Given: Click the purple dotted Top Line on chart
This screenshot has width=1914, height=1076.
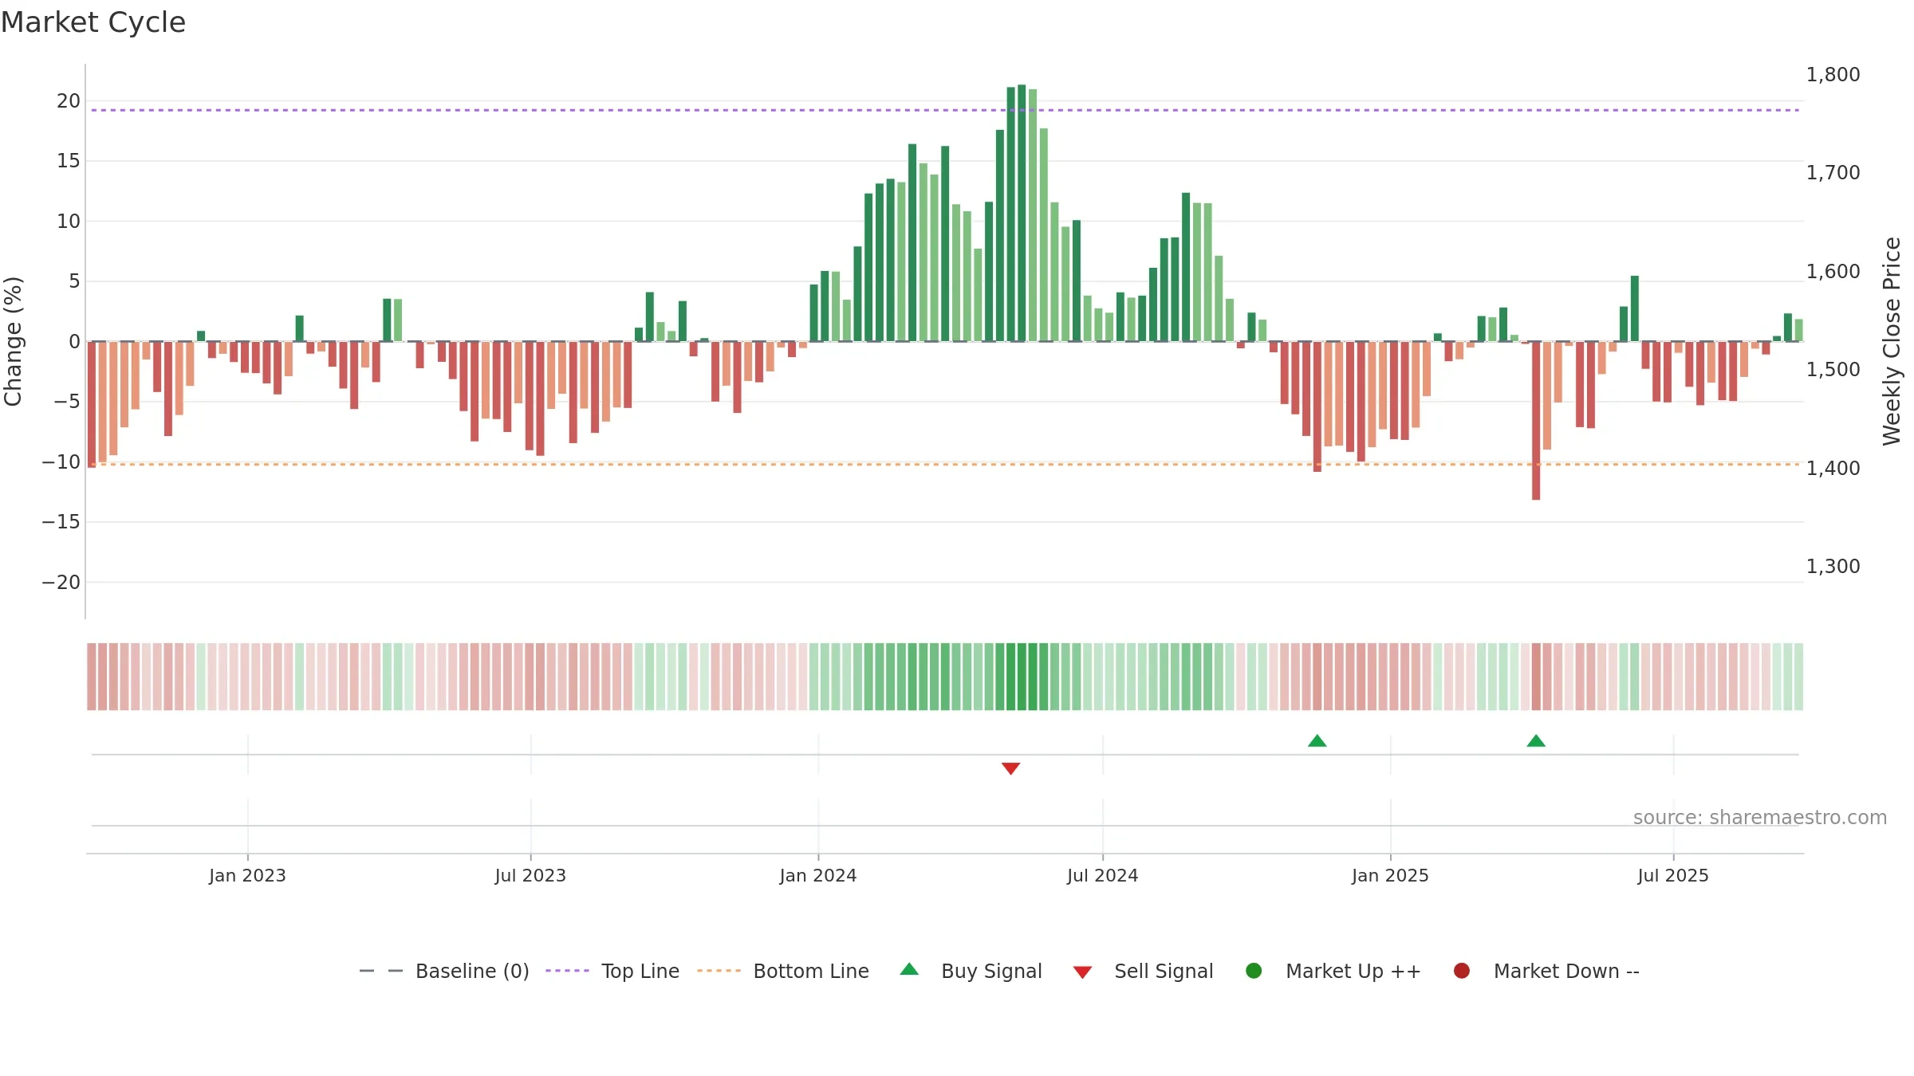Looking at the screenshot, I should coord(945,110).
